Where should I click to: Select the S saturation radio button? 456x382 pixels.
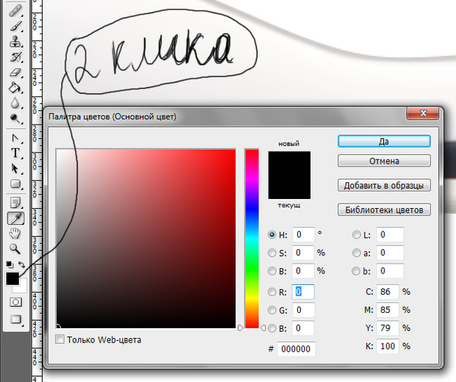coord(272,253)
